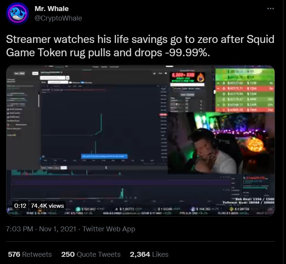Screen dimensions: 286x264
Task: Click the 74.4K views label
Action: 48,206
